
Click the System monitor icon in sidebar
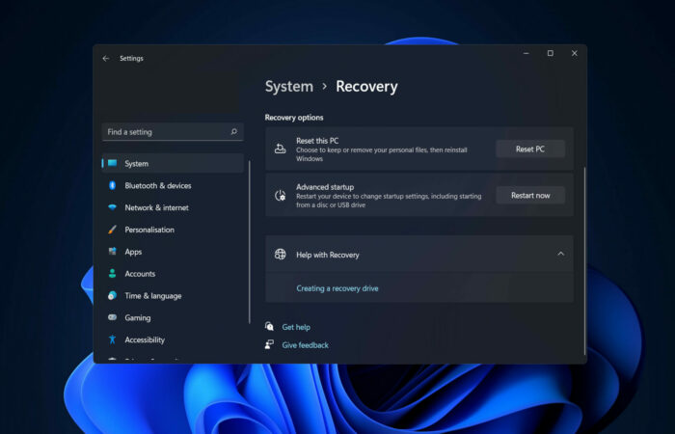pos(113,163)
